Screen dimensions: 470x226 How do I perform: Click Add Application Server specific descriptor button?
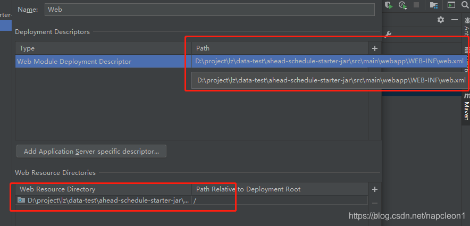coord(91,152)
